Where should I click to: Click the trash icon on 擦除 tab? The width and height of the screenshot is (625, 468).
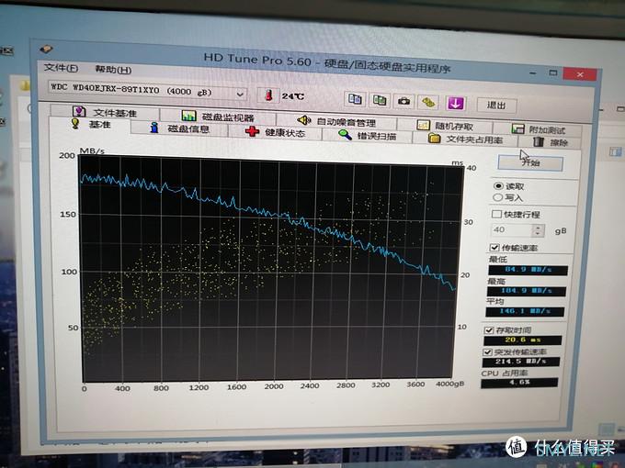538,141
